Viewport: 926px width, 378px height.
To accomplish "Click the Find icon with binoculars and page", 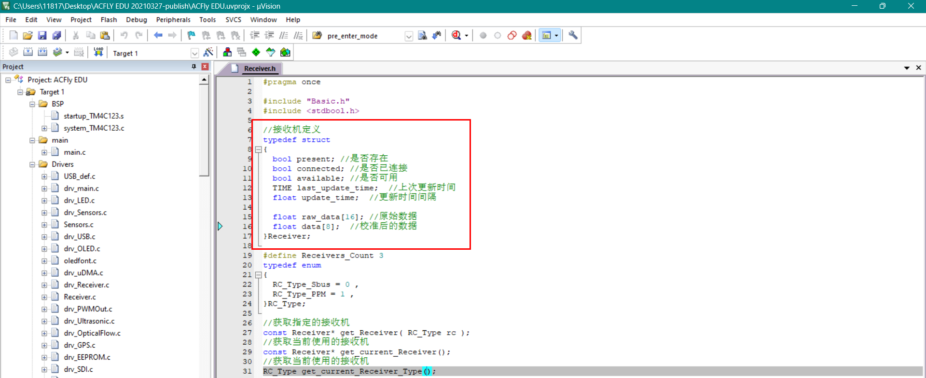I will tap(422, 35).
